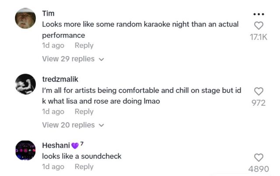Open the tredzmalik username link
Viewport: 280px width, 176px height.
pyautogui.click(x=60, y=79)
